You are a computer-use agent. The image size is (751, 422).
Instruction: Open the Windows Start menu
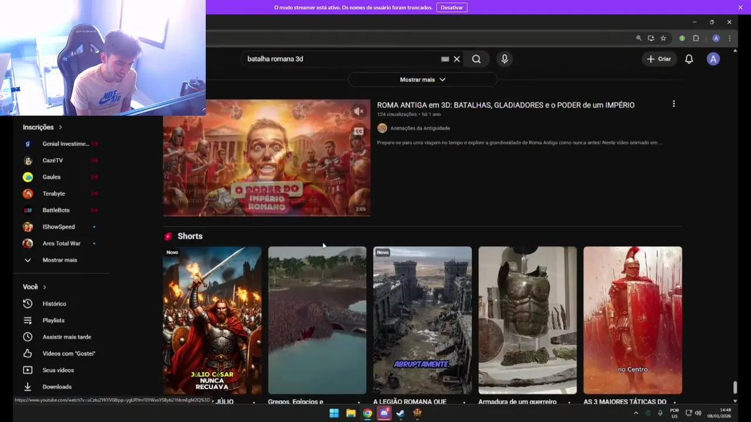point(334,413)
